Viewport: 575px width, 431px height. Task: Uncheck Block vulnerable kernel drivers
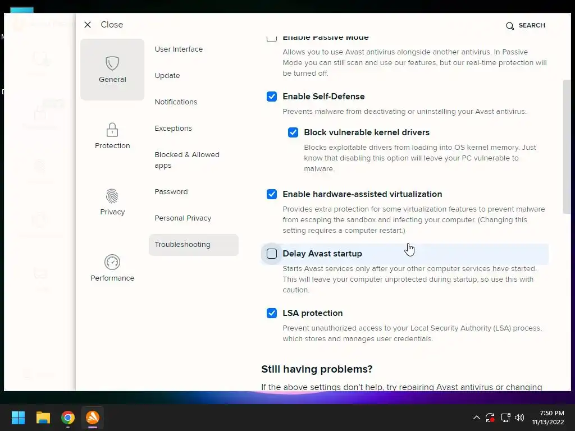pos(293,132)
